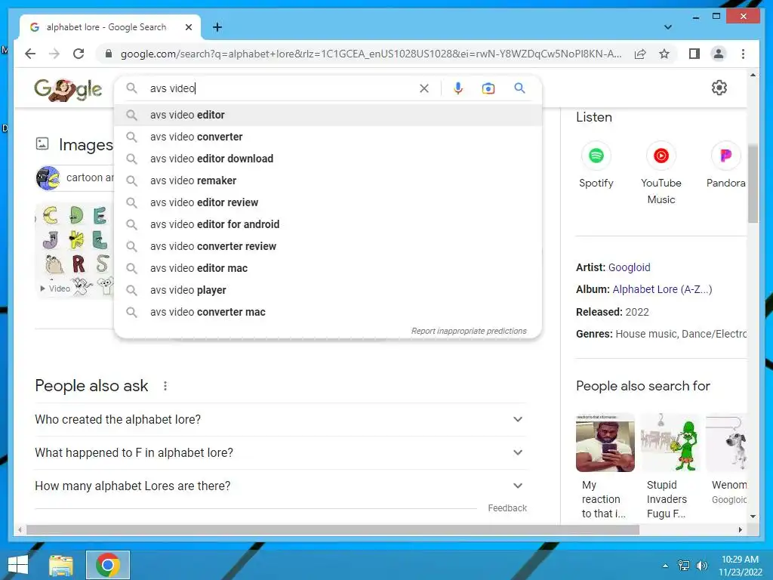Select suggestion avs video player
This screenshot has height=580, width=773.
328,290
